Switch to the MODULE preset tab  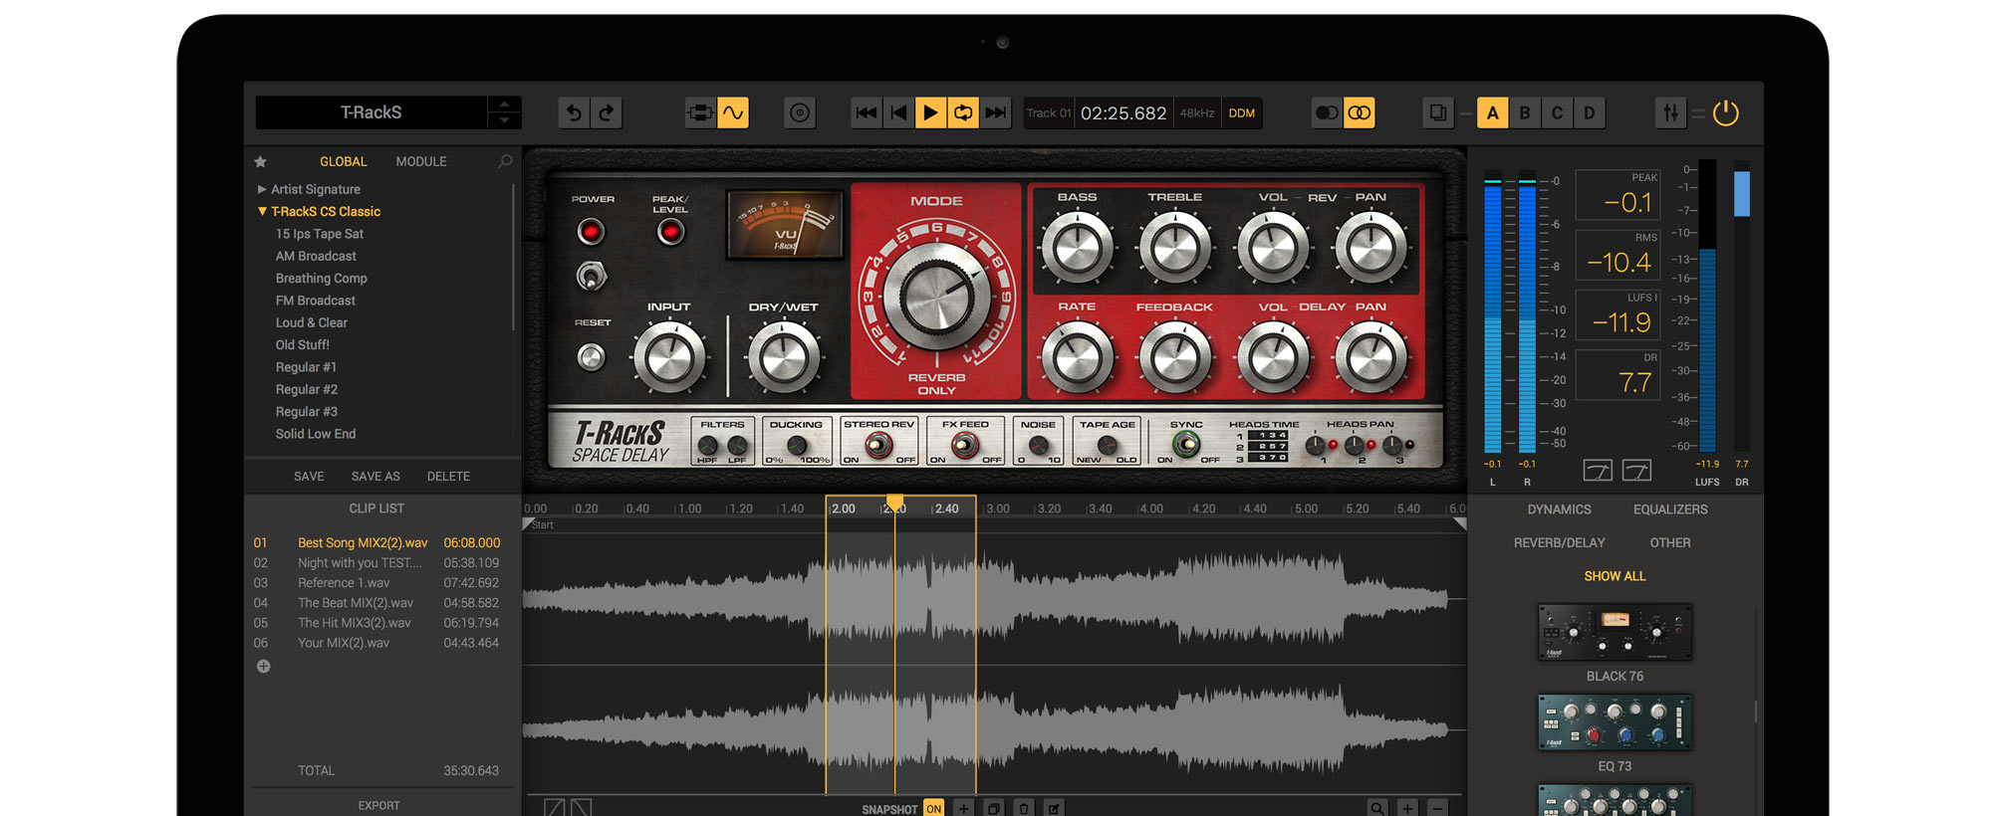(x=421, y=161)
